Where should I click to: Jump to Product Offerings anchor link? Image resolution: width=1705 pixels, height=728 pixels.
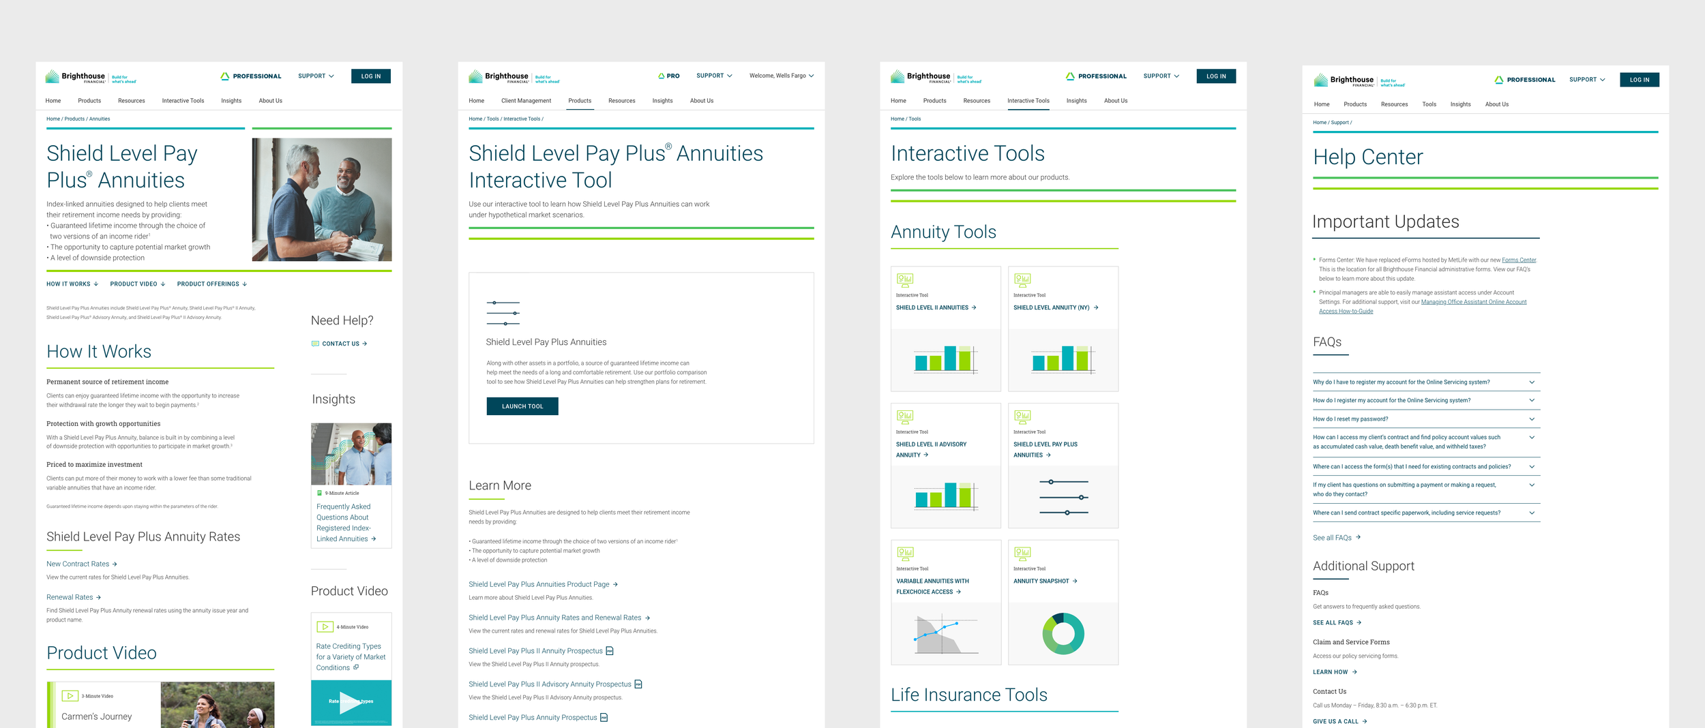tap(212, 284)
